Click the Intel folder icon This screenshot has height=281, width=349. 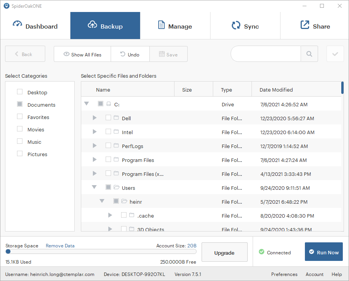[x=116, y=131]
